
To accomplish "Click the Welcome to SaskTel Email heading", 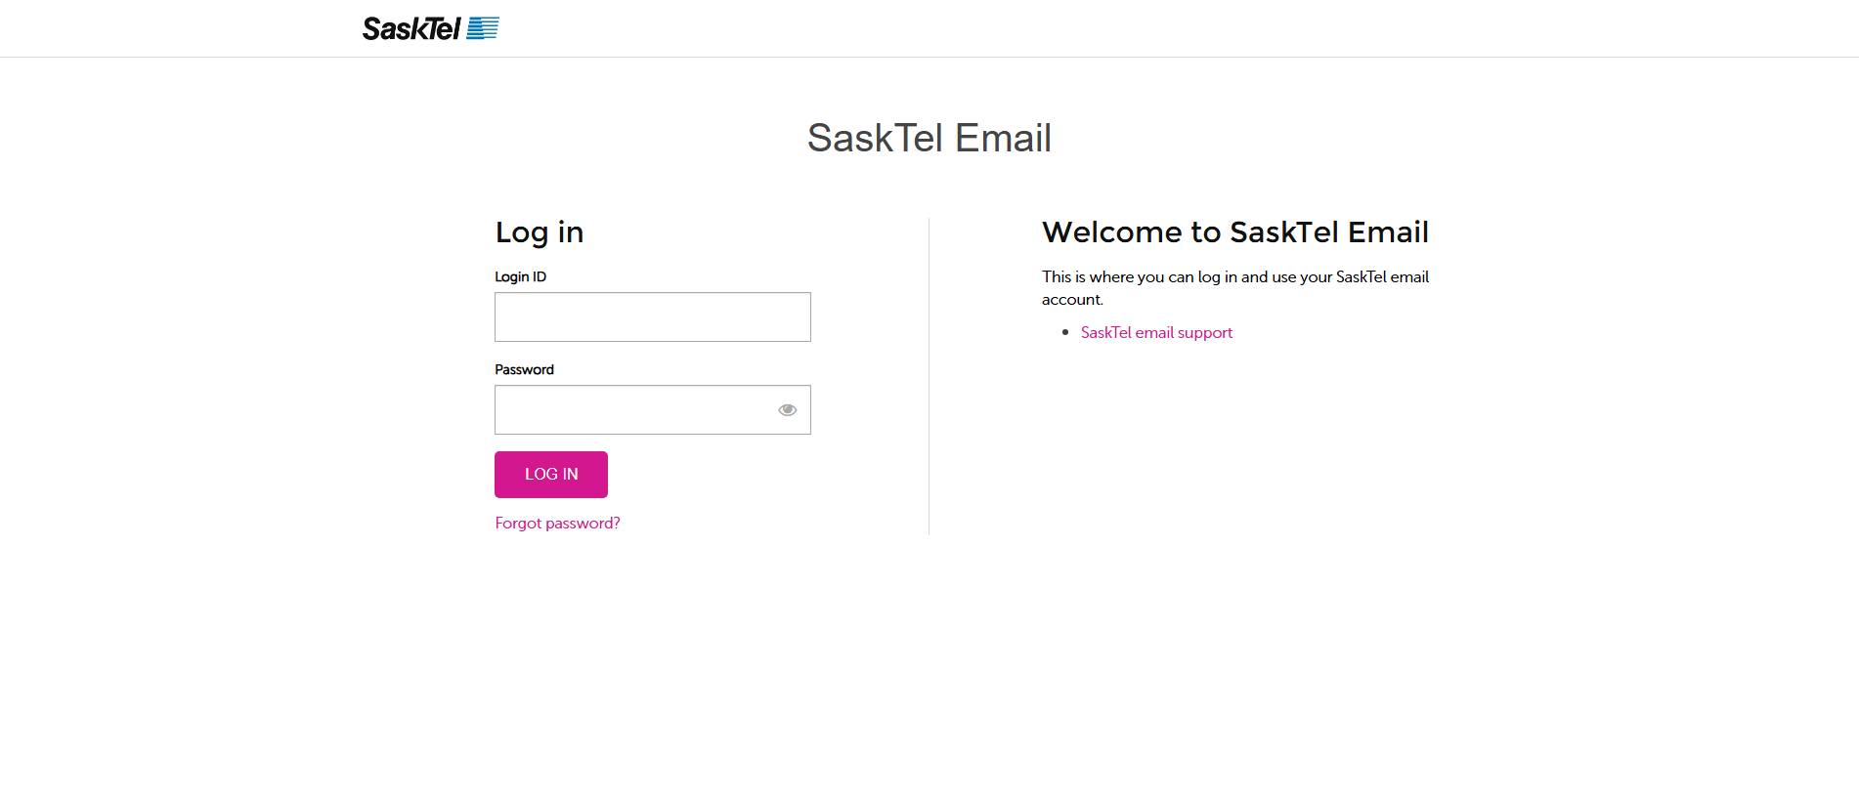I will 1235,232.
